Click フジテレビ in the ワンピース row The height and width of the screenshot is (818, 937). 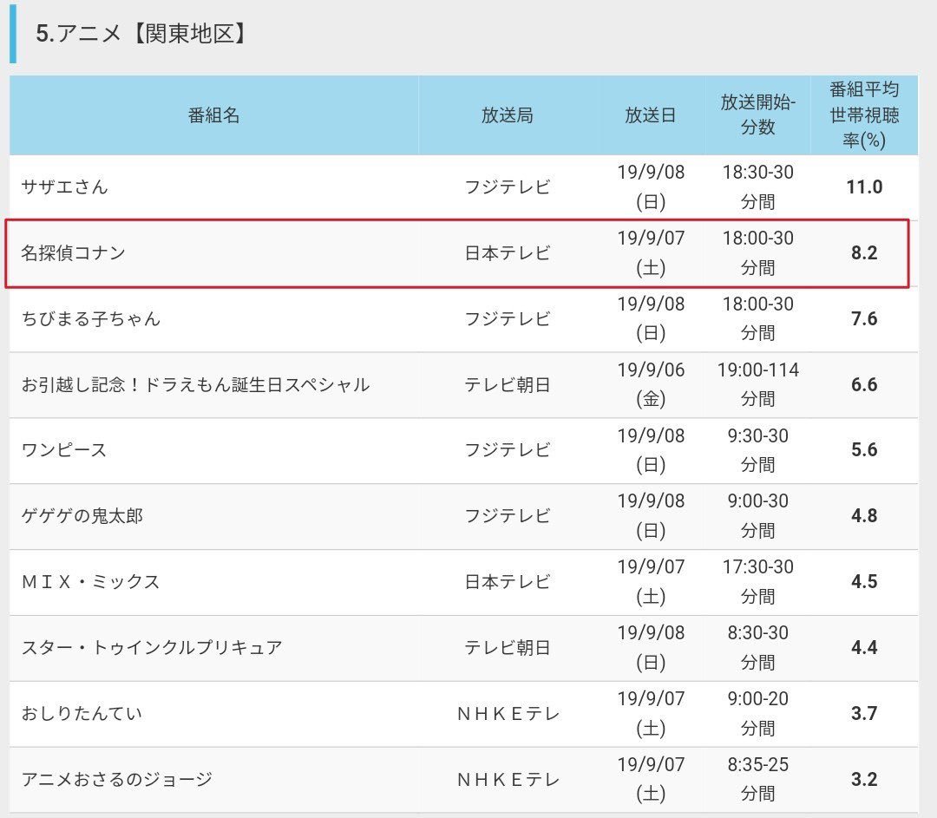tap(508, 450)
